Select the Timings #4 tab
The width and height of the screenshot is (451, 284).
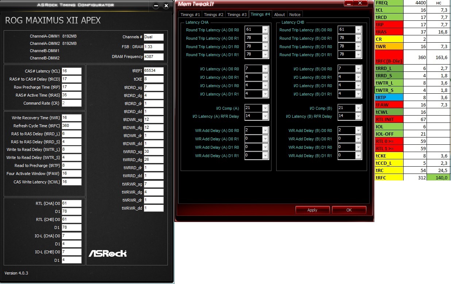click(x=260, y=14)
